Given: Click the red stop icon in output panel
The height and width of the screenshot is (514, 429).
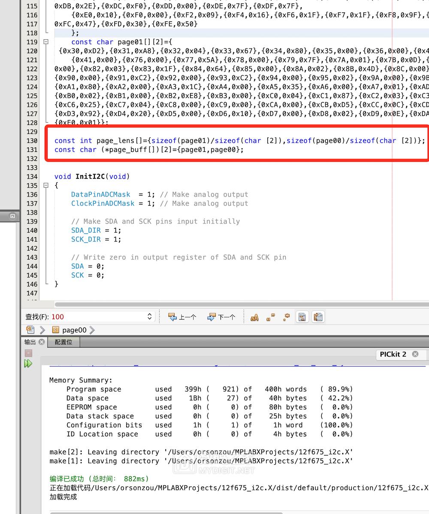Looking at the screenshot, I should pos(28,353).
